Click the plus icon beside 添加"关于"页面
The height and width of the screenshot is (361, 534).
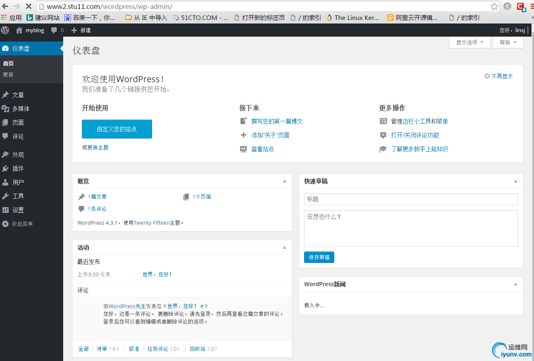click(243, 135)
